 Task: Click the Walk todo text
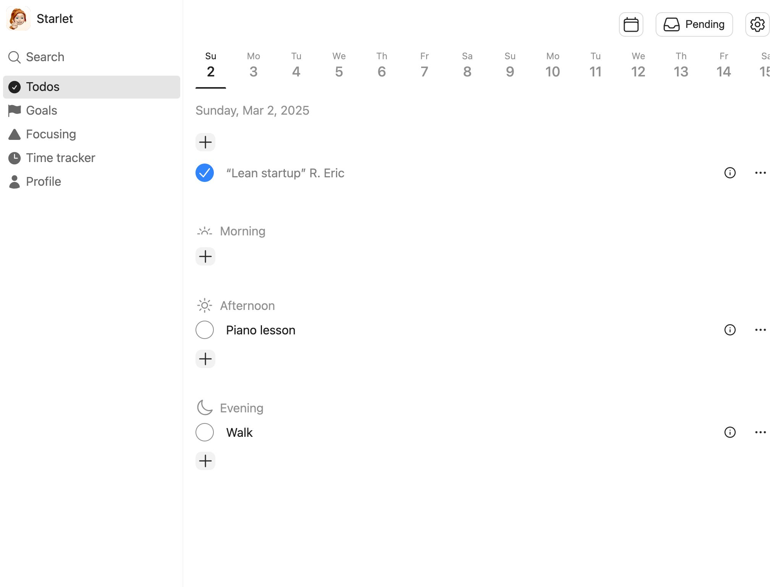click(239, 433)
